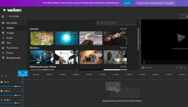
Task: Open the hamburger menu next to MY VIDEO
Action: [3, 16]
